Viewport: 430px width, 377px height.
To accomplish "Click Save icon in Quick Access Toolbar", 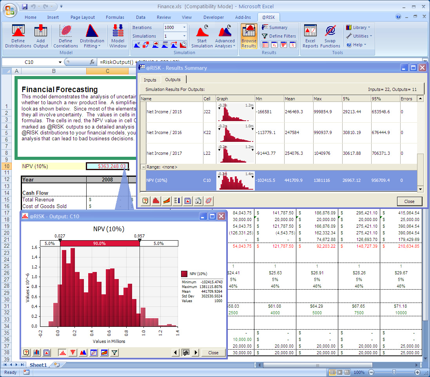I will coord(25,6).
